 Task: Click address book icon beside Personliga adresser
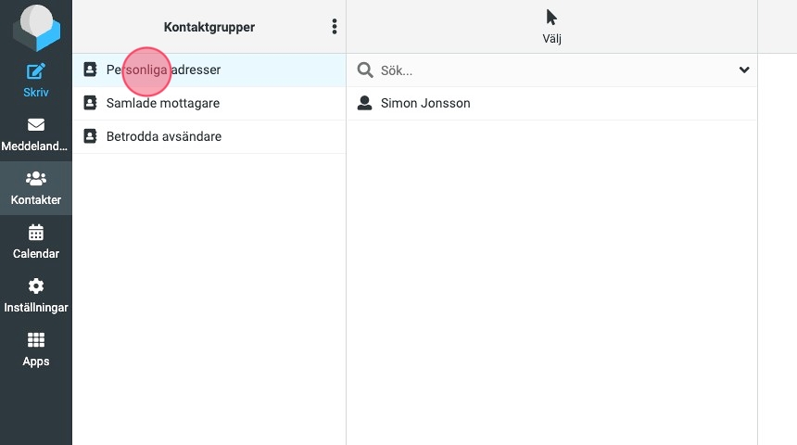point(90,70)
